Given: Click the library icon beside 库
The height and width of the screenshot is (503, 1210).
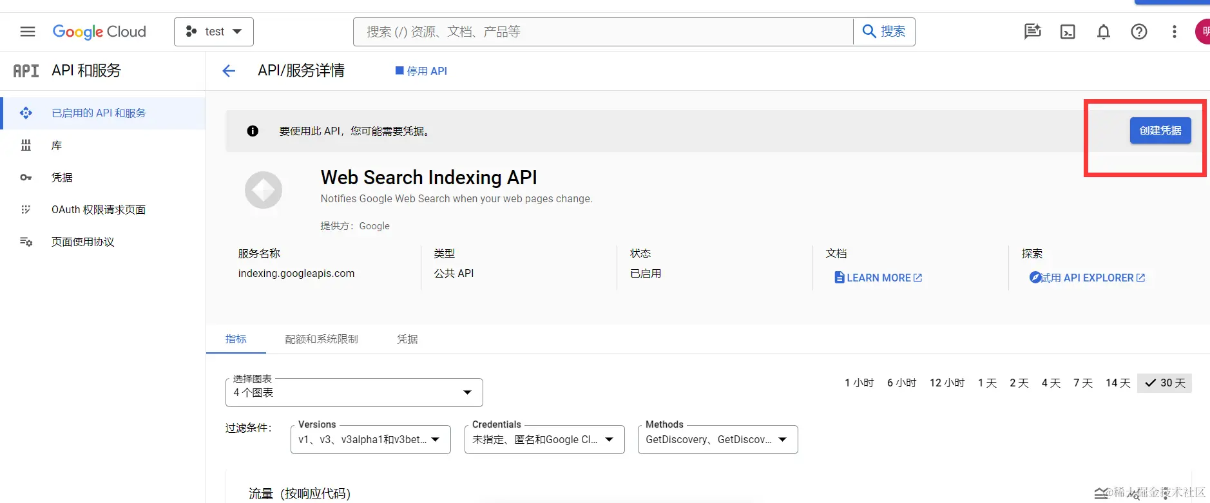Looking at the screenshot, I should click(26, 146).
